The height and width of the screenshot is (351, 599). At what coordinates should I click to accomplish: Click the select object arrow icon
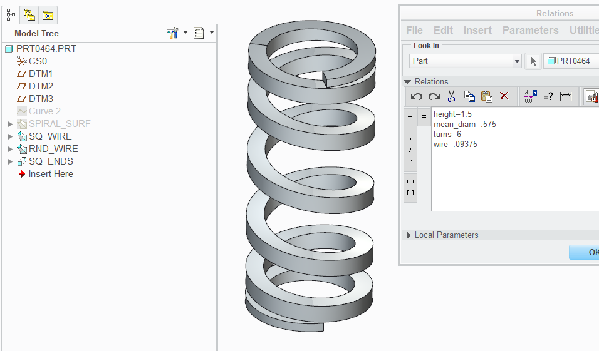click(x=533, y=61)
